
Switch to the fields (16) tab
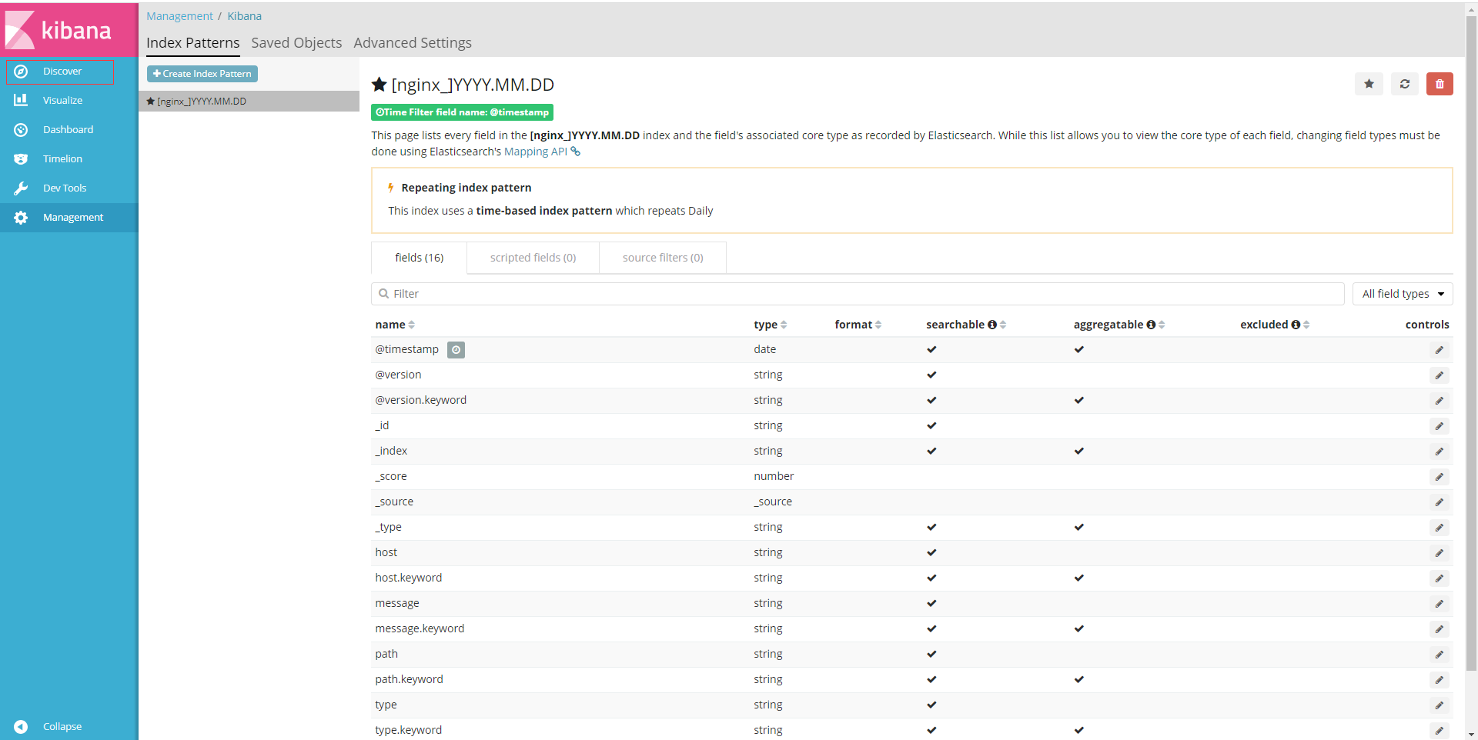point(419,258)
